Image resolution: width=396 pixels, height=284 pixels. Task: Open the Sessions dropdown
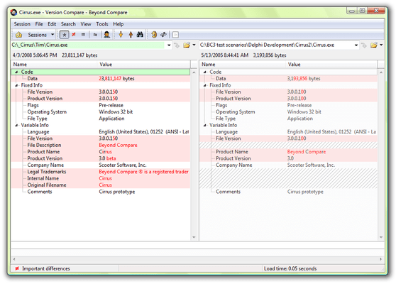pos(41,35)
